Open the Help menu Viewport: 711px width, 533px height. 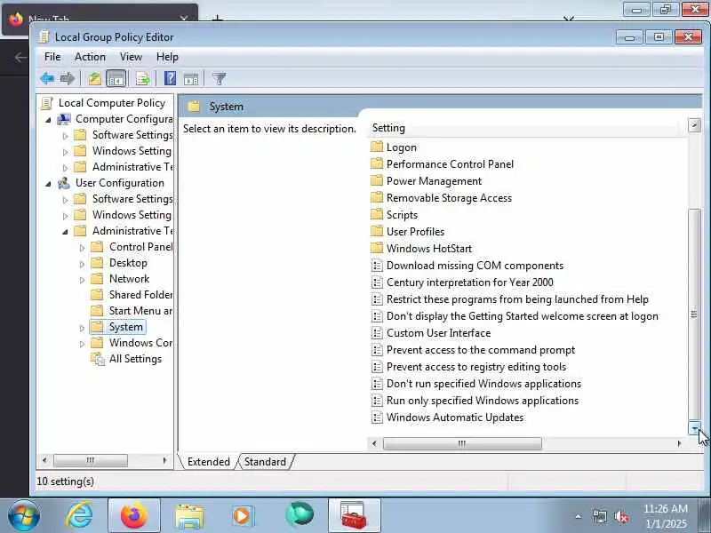(x=167, y=57)
